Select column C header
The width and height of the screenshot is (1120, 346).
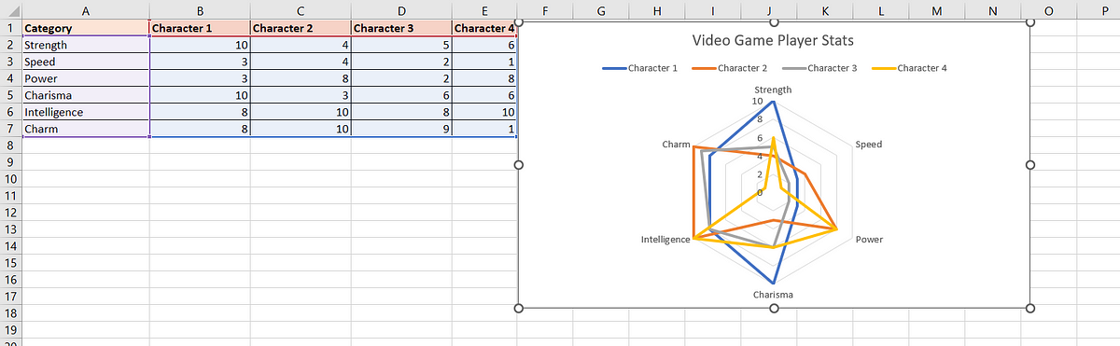pyautogui.click(x=300, y=10)
